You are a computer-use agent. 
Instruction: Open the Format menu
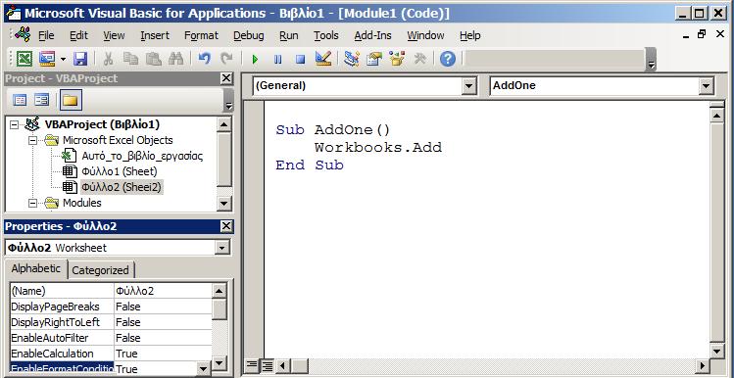tap(201, 35)
